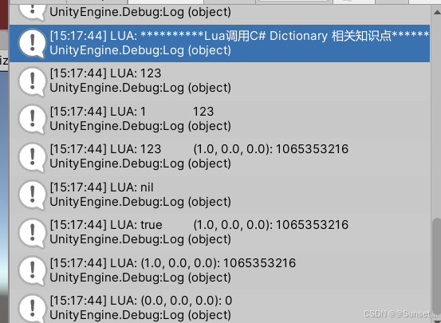Click info icon of '(0.0, 0.0, 0.0): 0' log
The image size is (441, 323).
[32, 308]
